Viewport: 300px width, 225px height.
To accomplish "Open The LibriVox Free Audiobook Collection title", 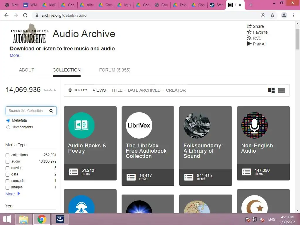I will (x=146, y=151).
